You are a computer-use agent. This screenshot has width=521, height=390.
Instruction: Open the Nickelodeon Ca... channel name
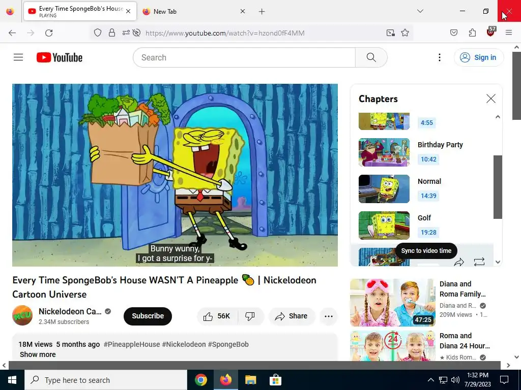(70, 311)
